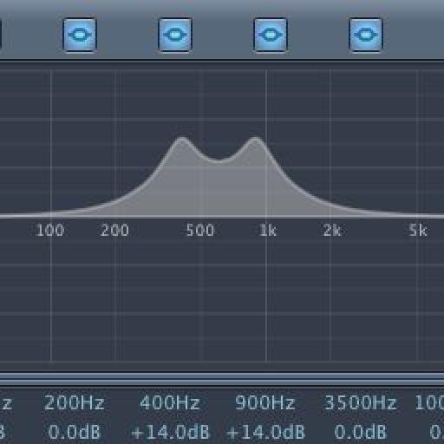
Task: Click the +14.0dB gain under 400Hz
Action: click(x=170, y=432)
